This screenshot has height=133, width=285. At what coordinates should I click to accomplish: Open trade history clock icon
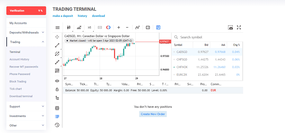(x=57, y=125)
